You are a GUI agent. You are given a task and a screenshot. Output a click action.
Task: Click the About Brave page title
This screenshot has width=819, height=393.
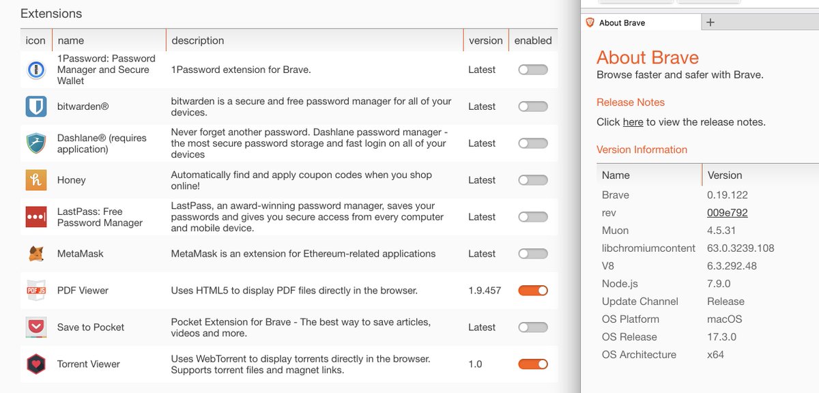click(648, 57)
